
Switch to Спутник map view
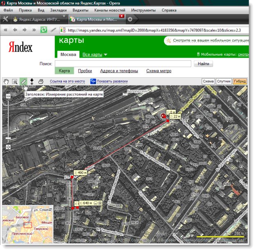(224, 81)
